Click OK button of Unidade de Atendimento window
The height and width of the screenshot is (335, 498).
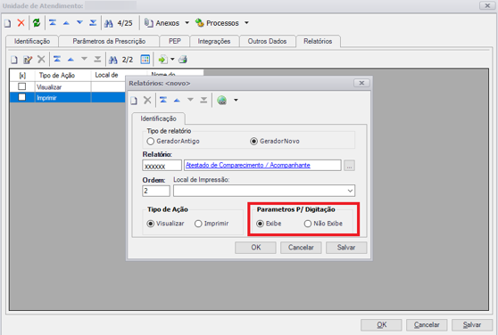pos(381,325)
